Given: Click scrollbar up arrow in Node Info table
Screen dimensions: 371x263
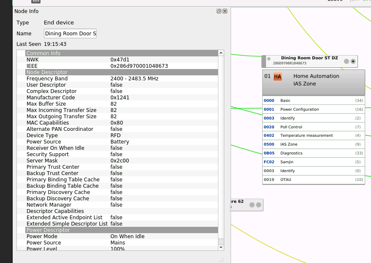Looking at the screenshot, I should [221, 53].
